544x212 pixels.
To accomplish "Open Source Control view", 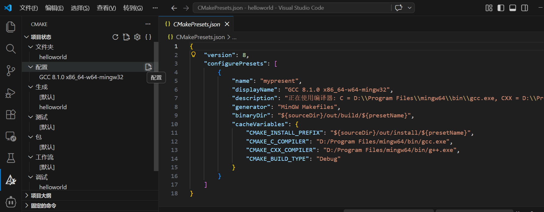I will click(11, 70).
